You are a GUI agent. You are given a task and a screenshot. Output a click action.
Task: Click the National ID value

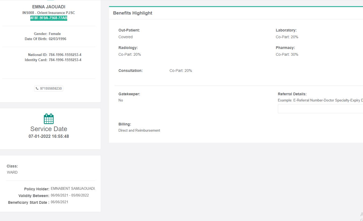(65, 55)
